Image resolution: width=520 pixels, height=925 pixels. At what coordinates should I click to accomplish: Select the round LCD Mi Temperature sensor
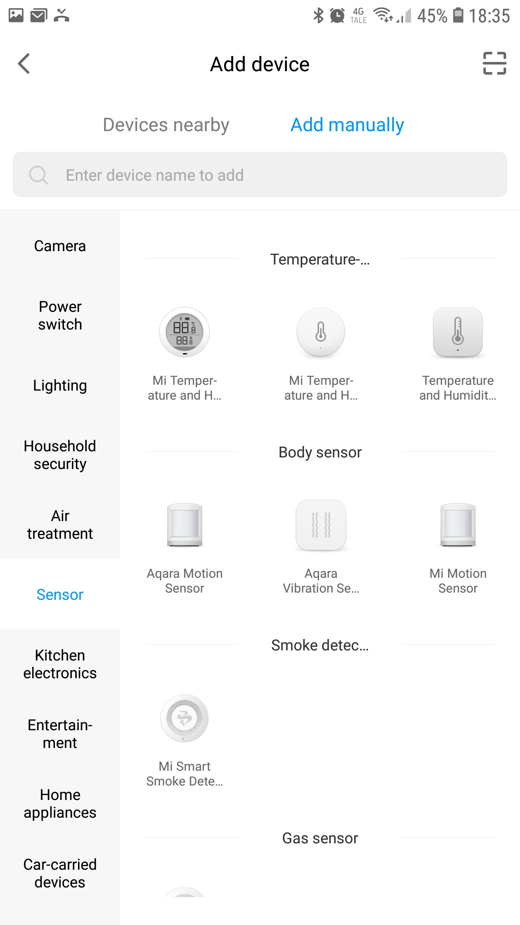pos(185,332)
